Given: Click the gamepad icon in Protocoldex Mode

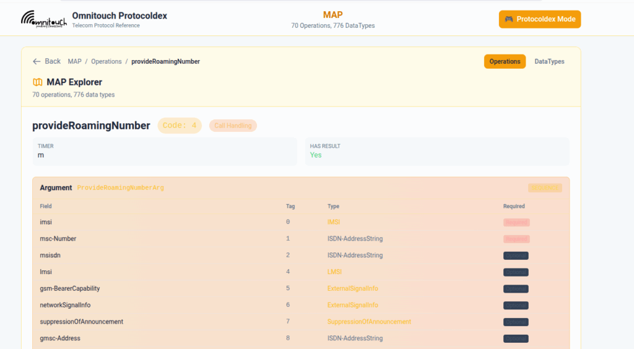Looking at the screenshot, I should (508, 19).
